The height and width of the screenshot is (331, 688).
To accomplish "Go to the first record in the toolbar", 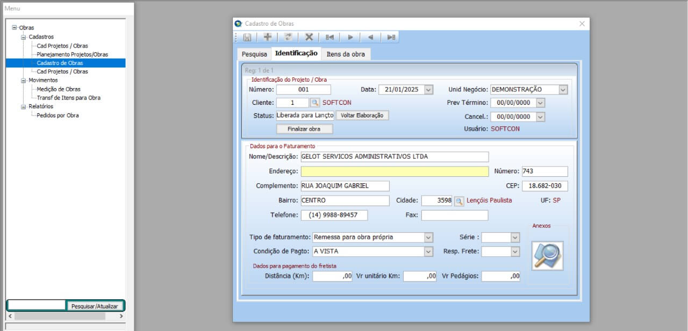I will point(329,37).
